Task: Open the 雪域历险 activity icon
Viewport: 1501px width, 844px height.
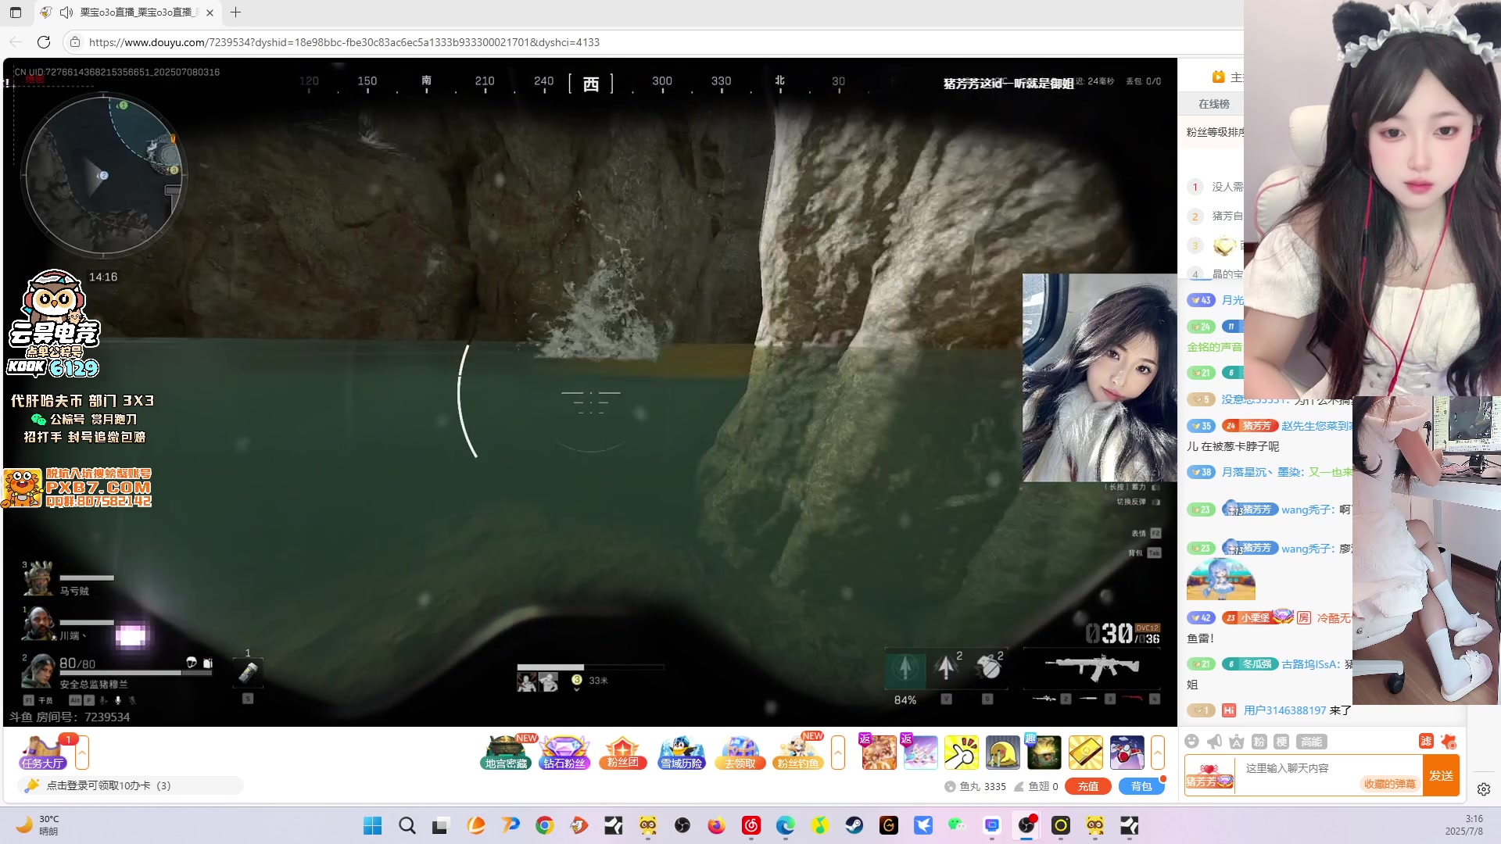Action: (x=682, y=753)
